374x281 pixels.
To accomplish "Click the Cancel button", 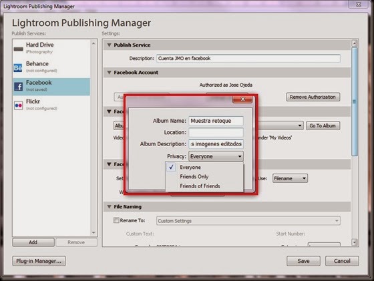I will pos(342,261).
